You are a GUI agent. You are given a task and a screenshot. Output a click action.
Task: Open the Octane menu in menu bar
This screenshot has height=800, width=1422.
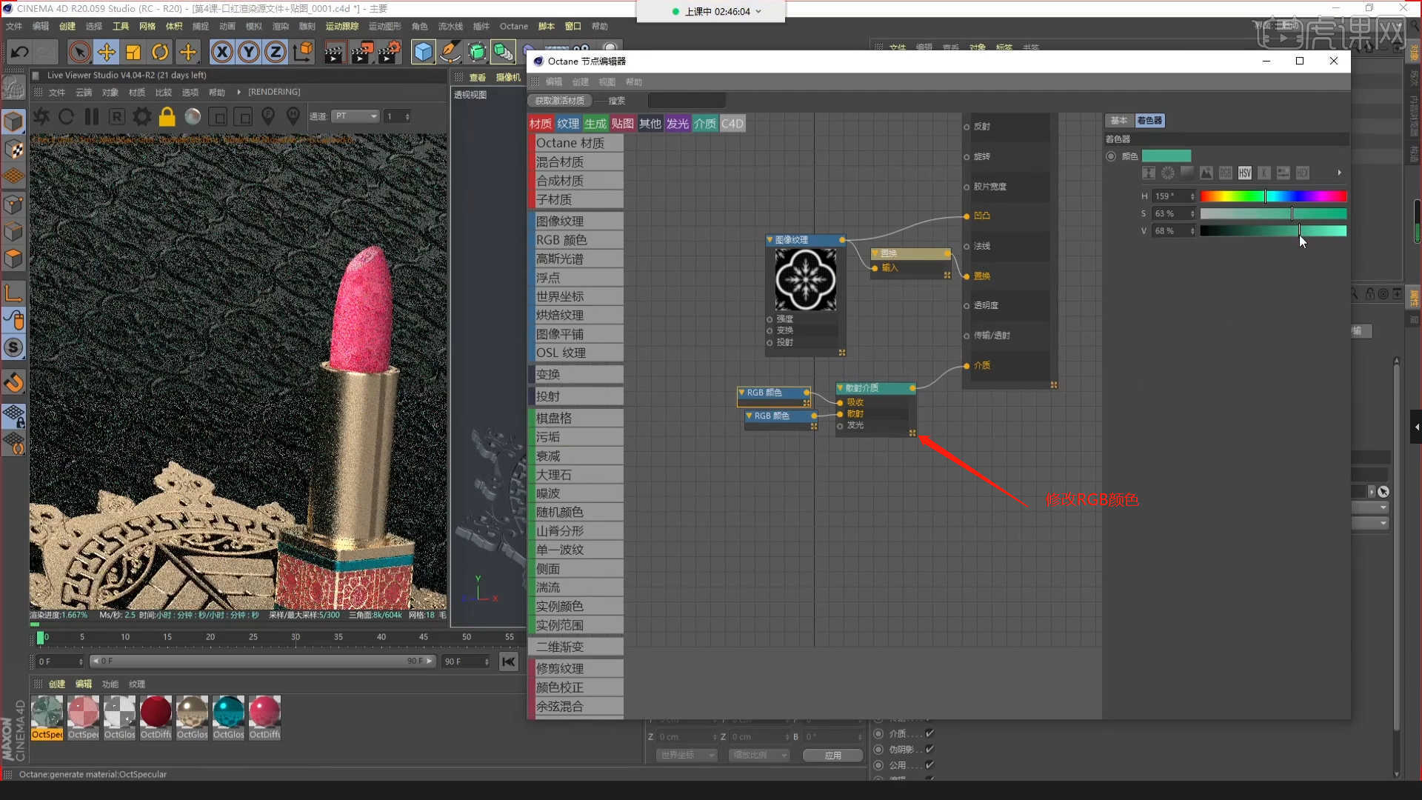coord(513,26)
